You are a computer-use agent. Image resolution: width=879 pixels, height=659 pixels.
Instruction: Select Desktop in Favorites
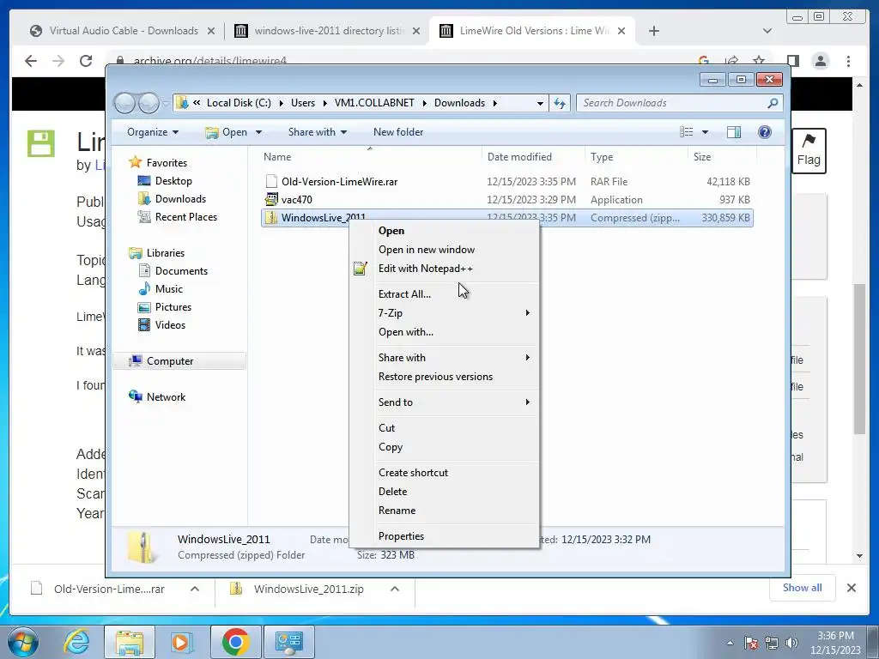coord(173,181)
